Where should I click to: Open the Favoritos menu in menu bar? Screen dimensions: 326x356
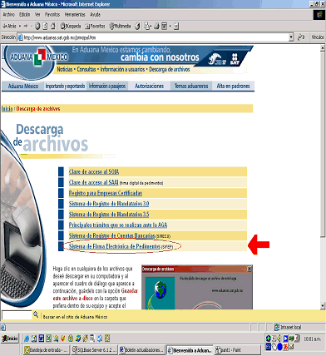(x=52, y=14)
